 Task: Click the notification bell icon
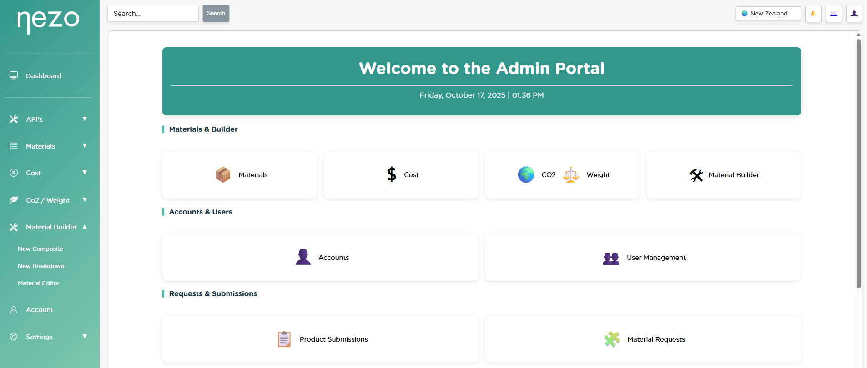click(x=813, y=14)
